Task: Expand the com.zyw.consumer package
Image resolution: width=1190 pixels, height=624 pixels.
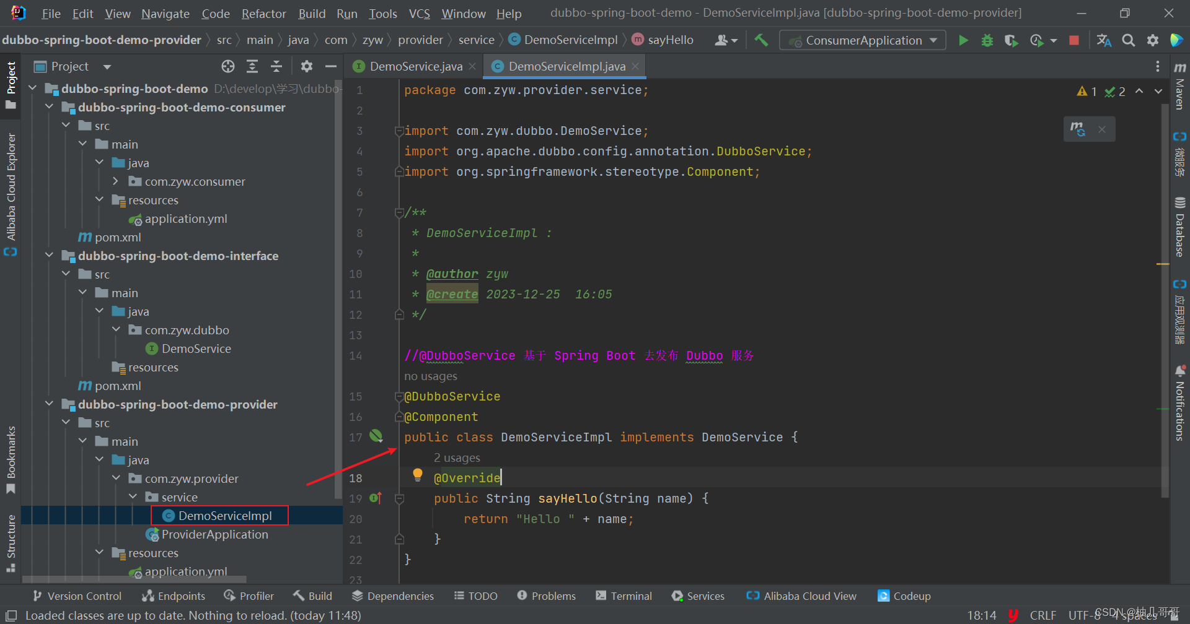Action: (x=116, y=181)
